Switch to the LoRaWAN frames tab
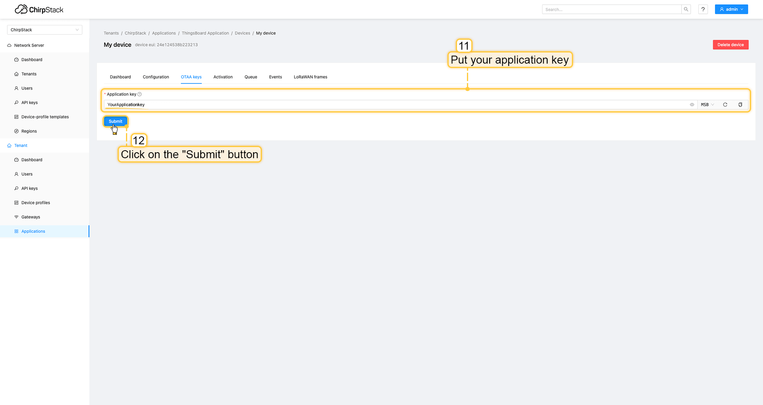 [310, 77]
